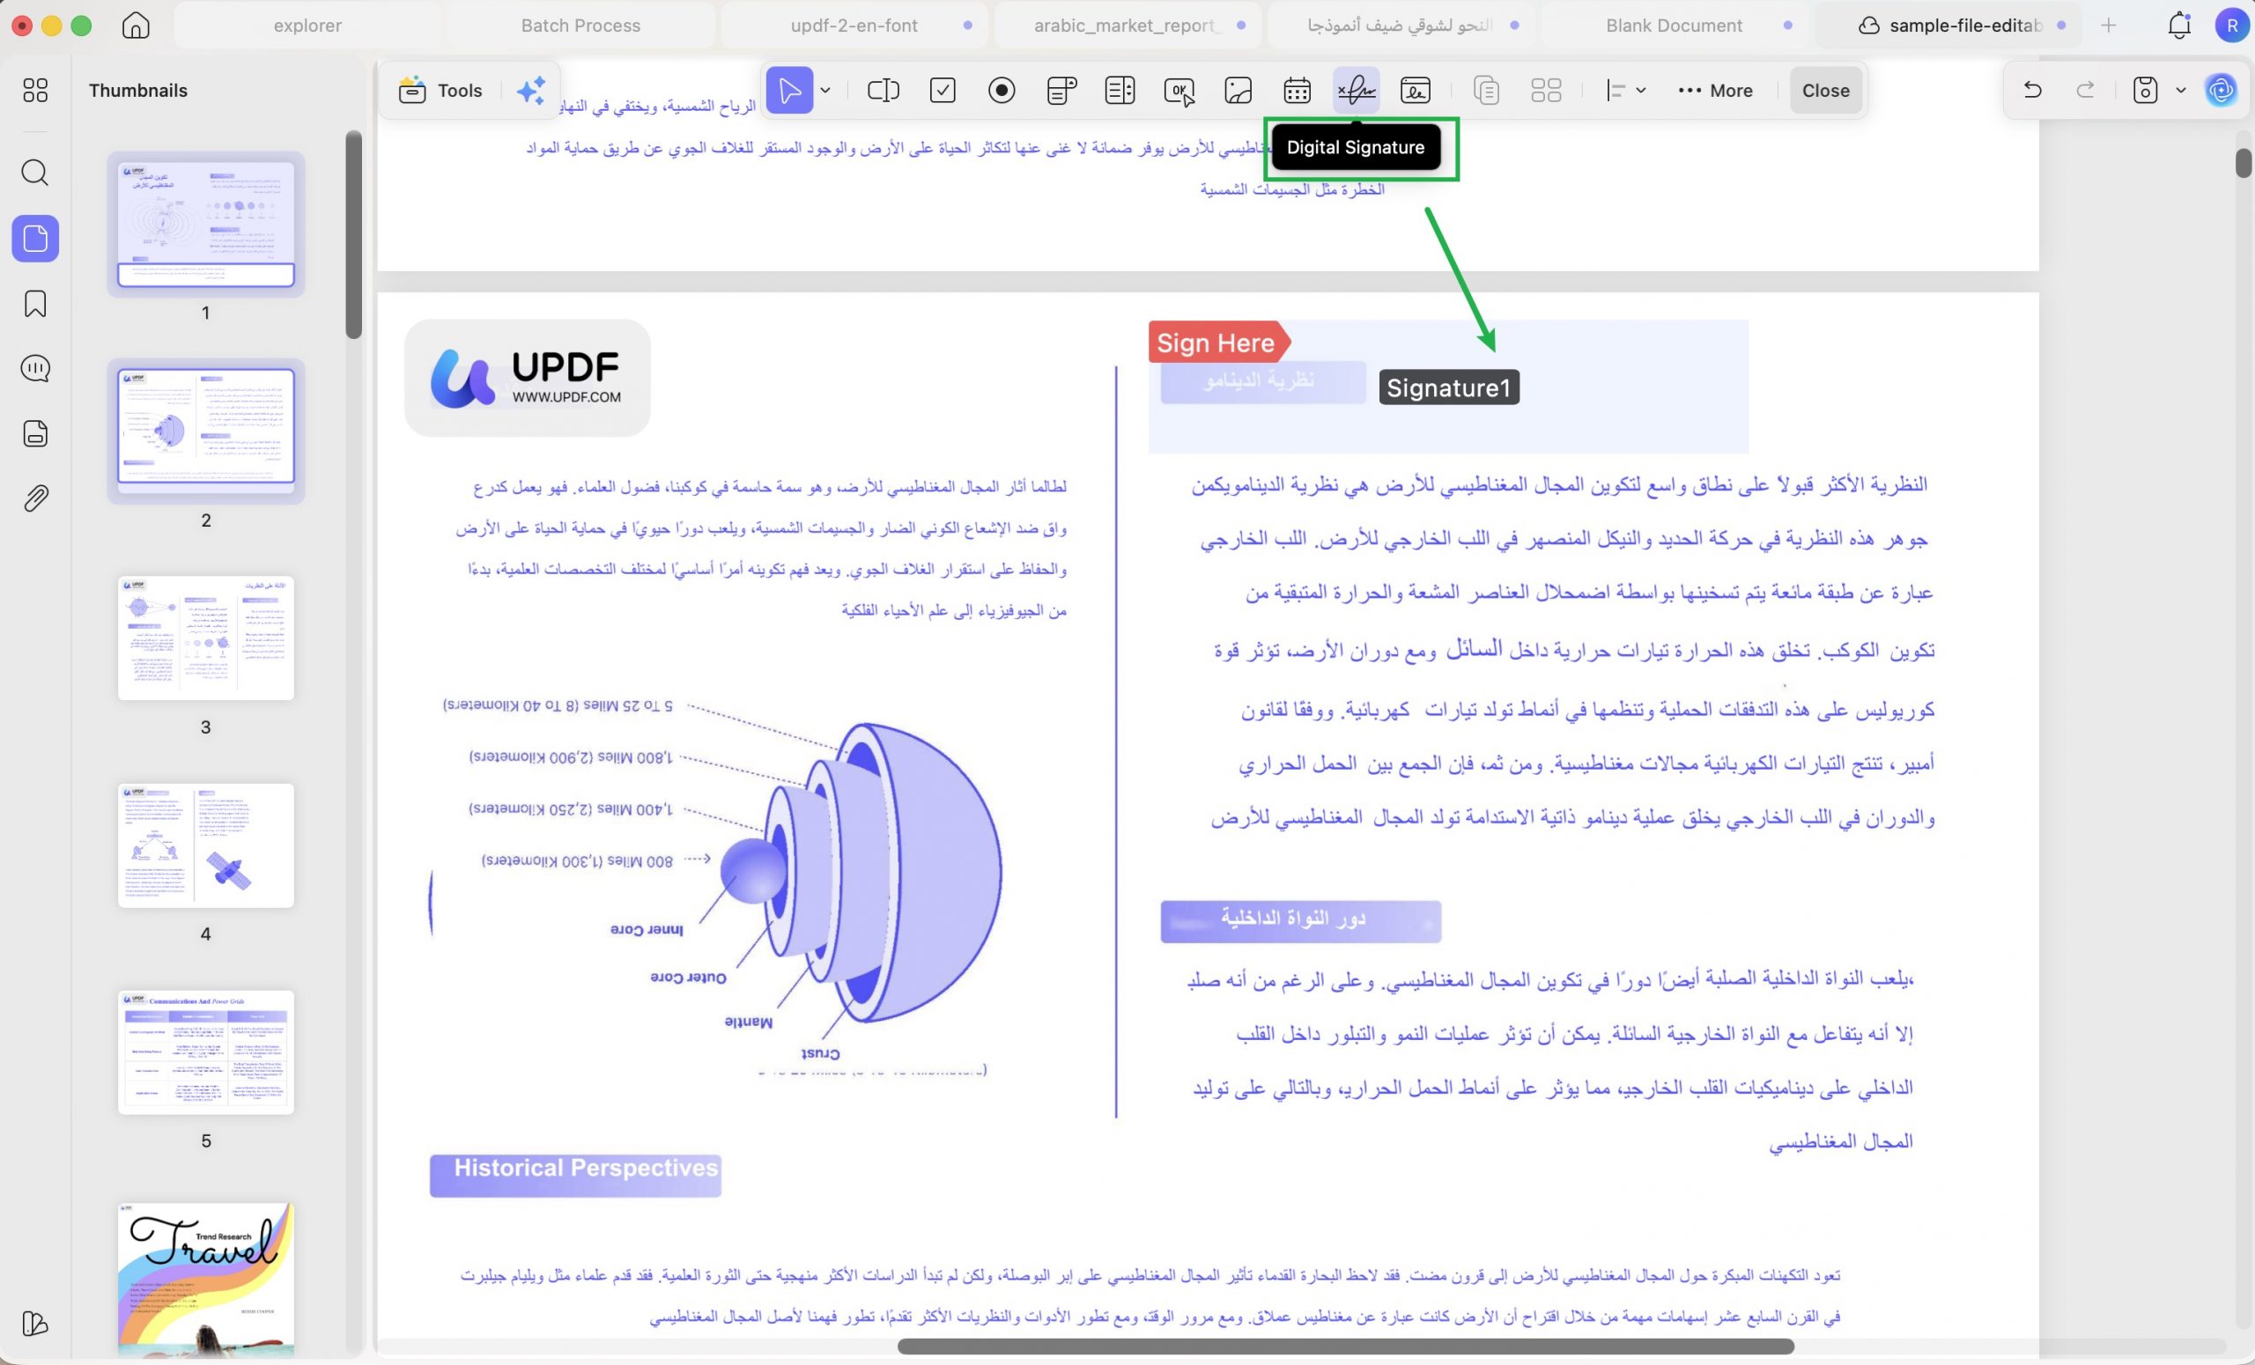The image size is (2255, 1365).
Task: Click the AI sparkle assistant icon
Action: (532, 91)
